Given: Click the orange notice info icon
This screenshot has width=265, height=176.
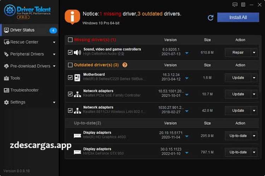Looking at the screenshot, I should tap(72, 17).
